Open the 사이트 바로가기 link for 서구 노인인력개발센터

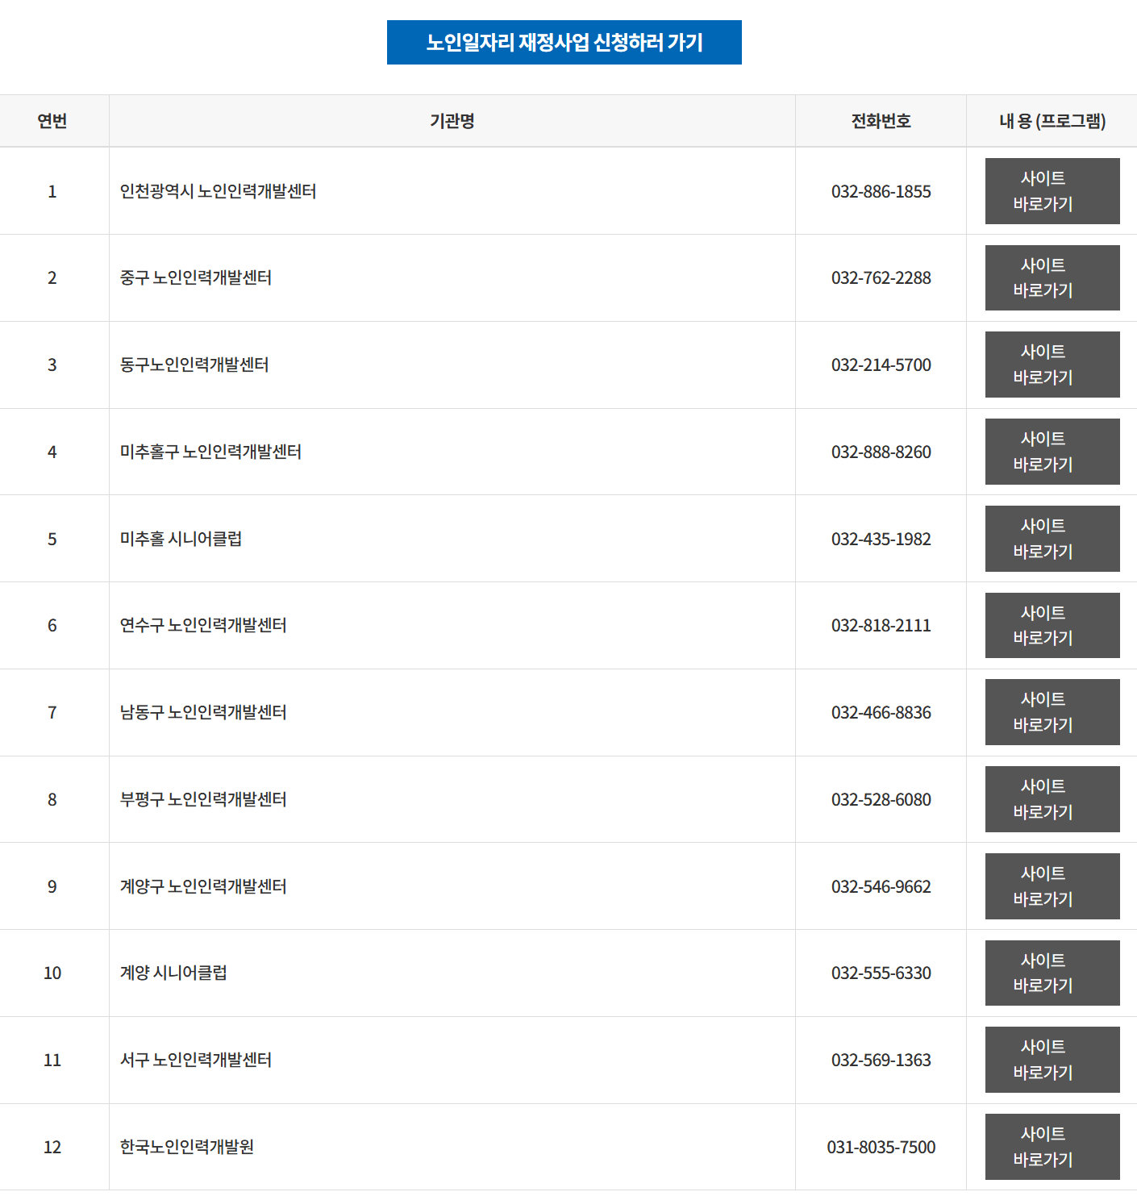click(1052, 1060)
